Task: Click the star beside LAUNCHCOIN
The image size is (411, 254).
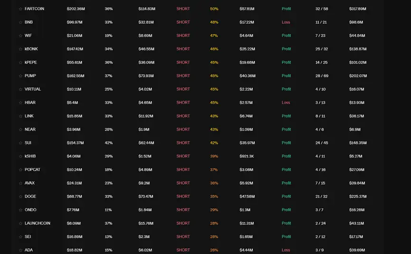Action: click(x=20, y=223)
